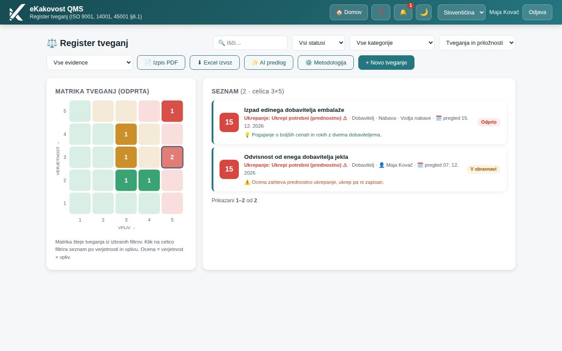
Task: Select red matrix cell probability 5 impact 5
Action: coord(172,111)
